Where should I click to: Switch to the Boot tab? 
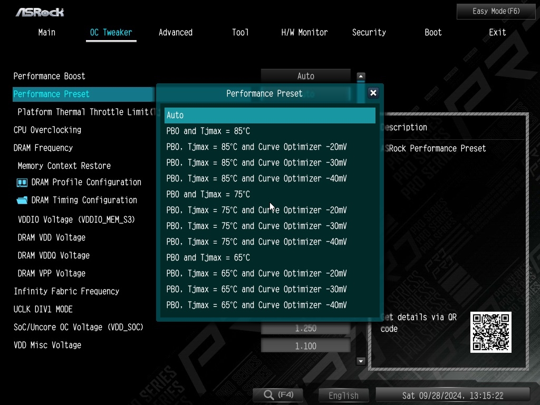point(433,32)
